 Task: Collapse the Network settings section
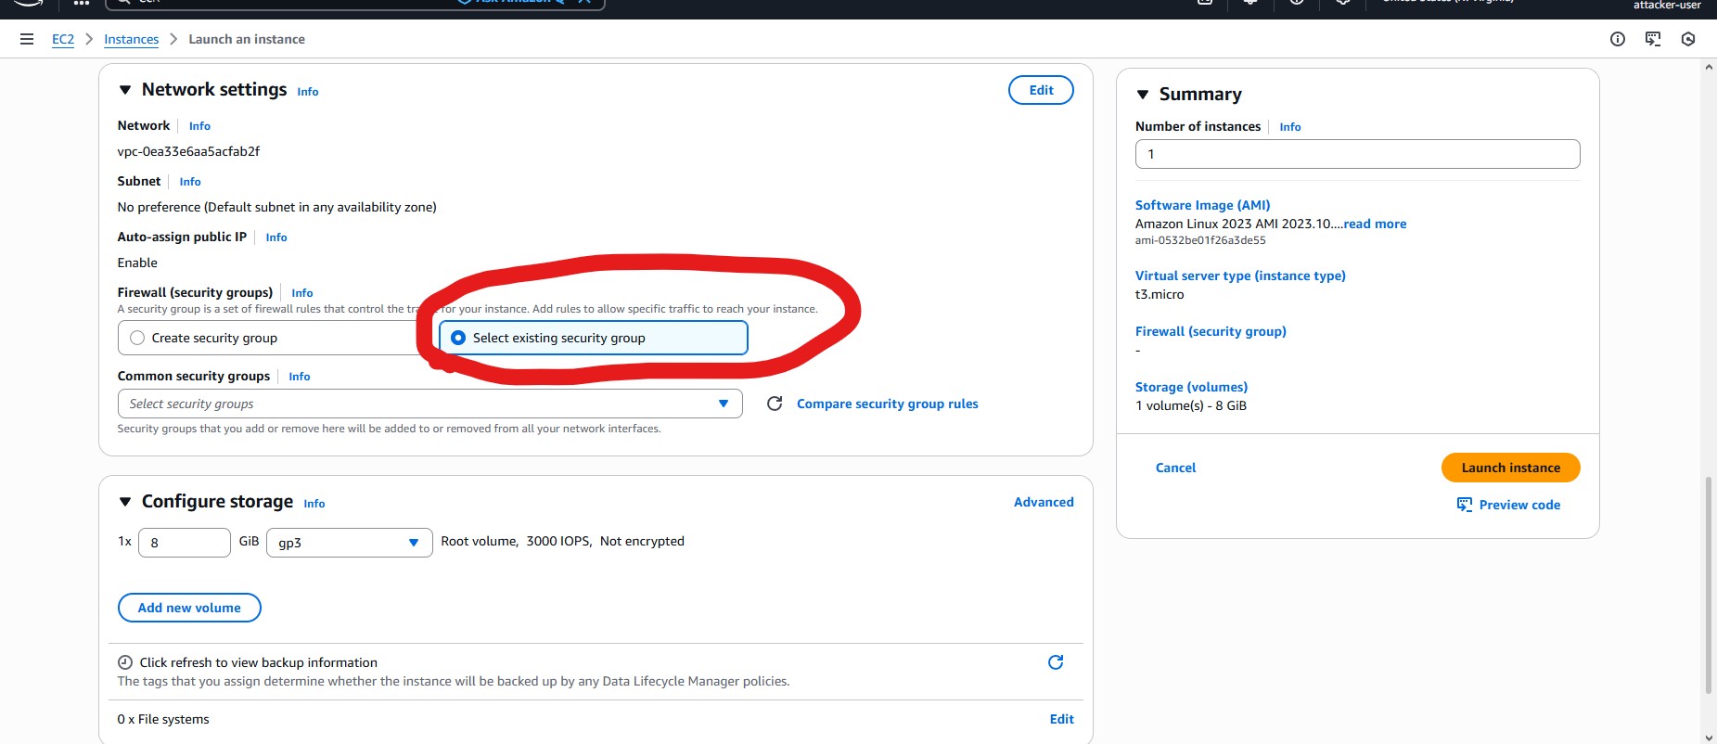tap(125, 90)
